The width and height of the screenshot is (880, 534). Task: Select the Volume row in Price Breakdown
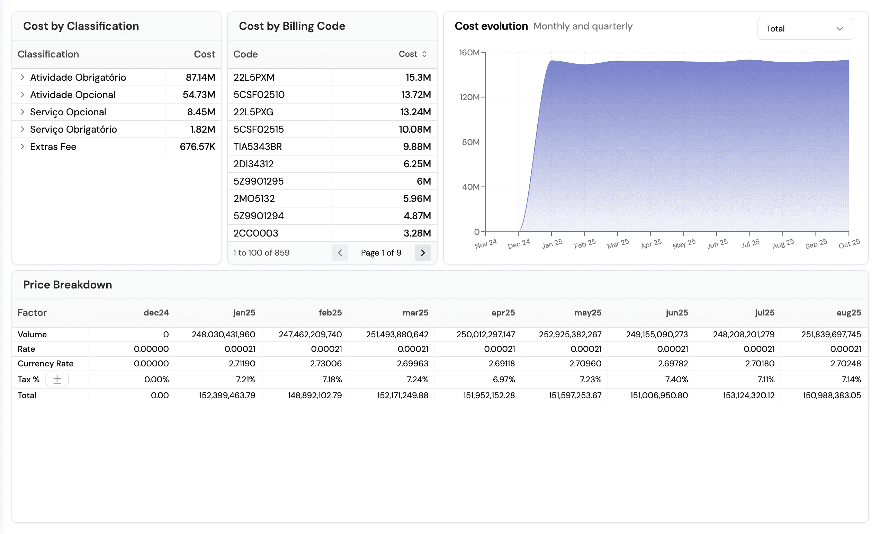click(x=33, y=334)
